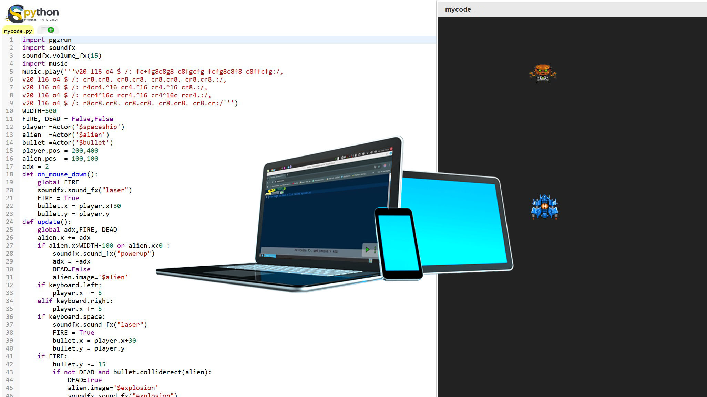707x397 pixels.
Task: Click line number 24 in the gutter
Action: [x=10, y=222]
